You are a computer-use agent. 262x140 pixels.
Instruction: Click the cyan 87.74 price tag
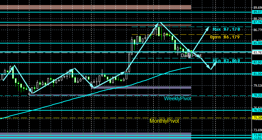pos(257,22)
